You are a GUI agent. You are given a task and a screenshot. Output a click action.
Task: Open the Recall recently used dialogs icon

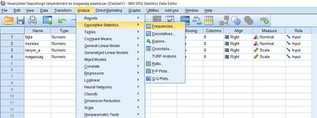click(x=47, y=20)
